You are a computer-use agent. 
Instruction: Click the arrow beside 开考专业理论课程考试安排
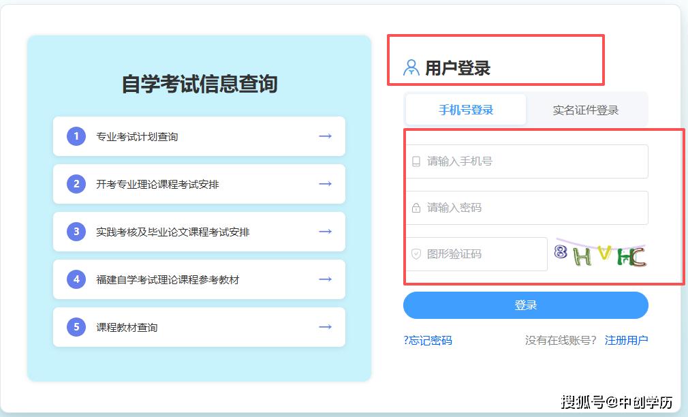(325, 184)
